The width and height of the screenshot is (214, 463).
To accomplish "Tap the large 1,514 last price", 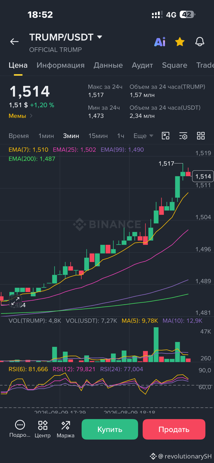I will [x=29, y=91].
